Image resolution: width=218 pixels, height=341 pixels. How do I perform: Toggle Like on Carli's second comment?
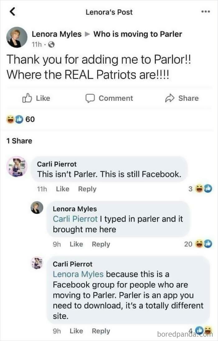coord(76,331)
